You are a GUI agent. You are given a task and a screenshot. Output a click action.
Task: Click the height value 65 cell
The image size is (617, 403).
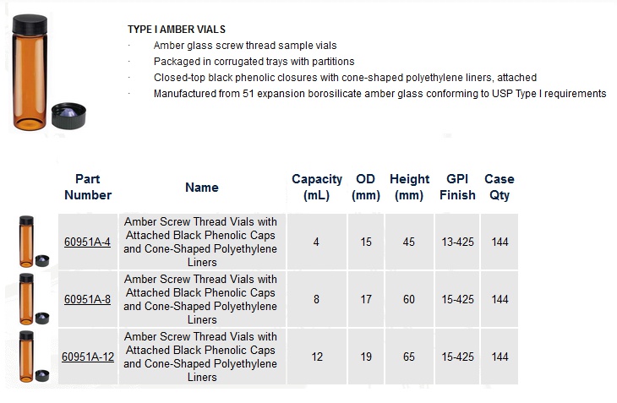409,357
